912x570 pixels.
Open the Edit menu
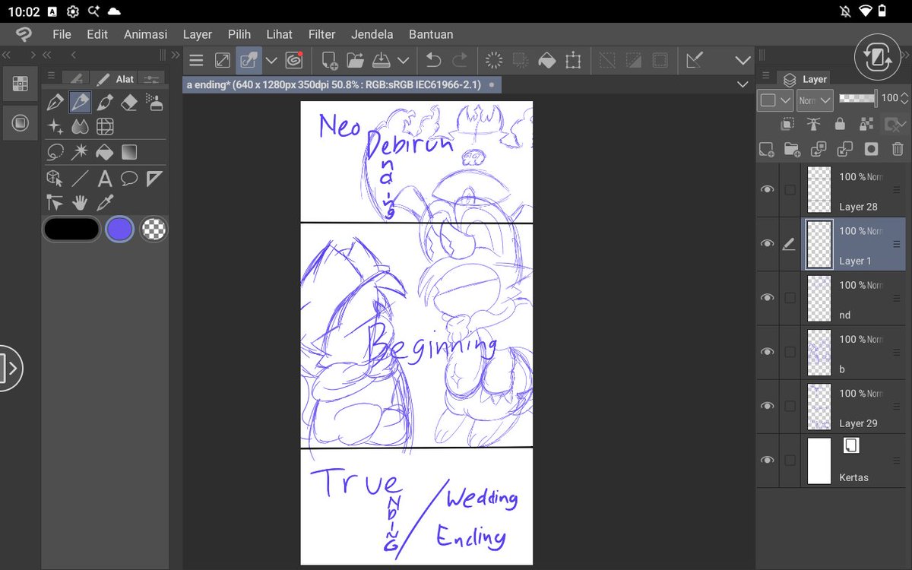97,34
